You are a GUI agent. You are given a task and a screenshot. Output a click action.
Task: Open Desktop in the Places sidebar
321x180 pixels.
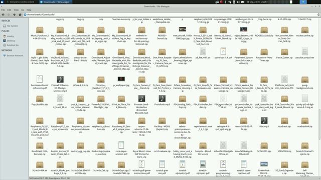click(9, 41)
